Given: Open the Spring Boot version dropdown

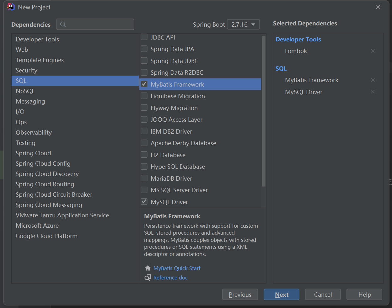Looking at the screenshot, I should (243, 24).
